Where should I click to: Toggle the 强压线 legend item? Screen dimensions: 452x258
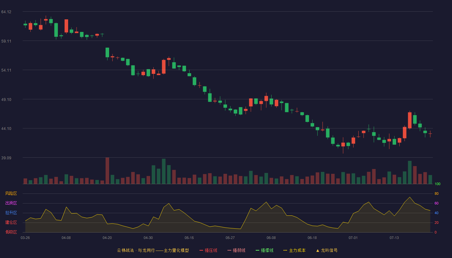(208, 250)
